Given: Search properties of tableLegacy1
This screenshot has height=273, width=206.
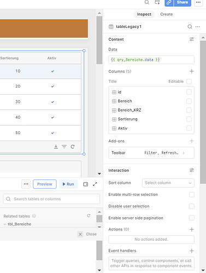Looking at the screenshot, I should (190, 27).
